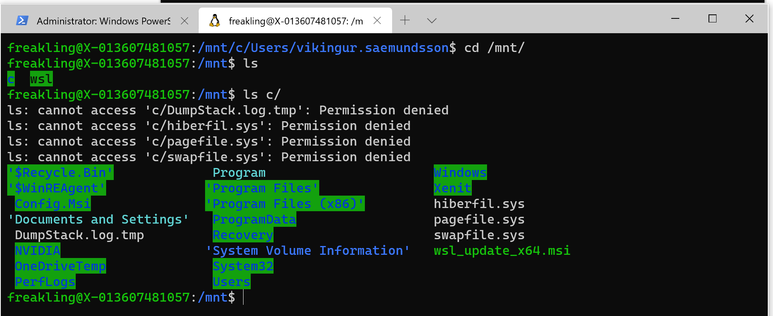Click the highlighted Windows folder name

point(460,173)
